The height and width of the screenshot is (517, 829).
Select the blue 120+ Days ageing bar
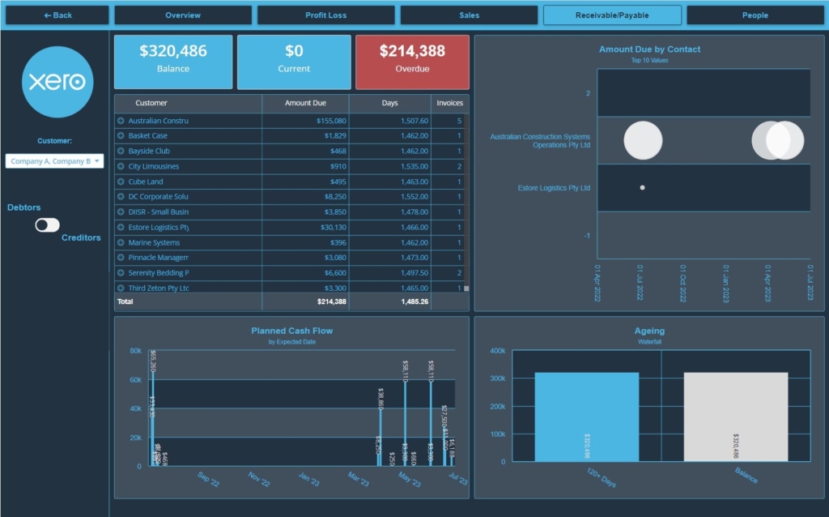(x=587, y=417)
